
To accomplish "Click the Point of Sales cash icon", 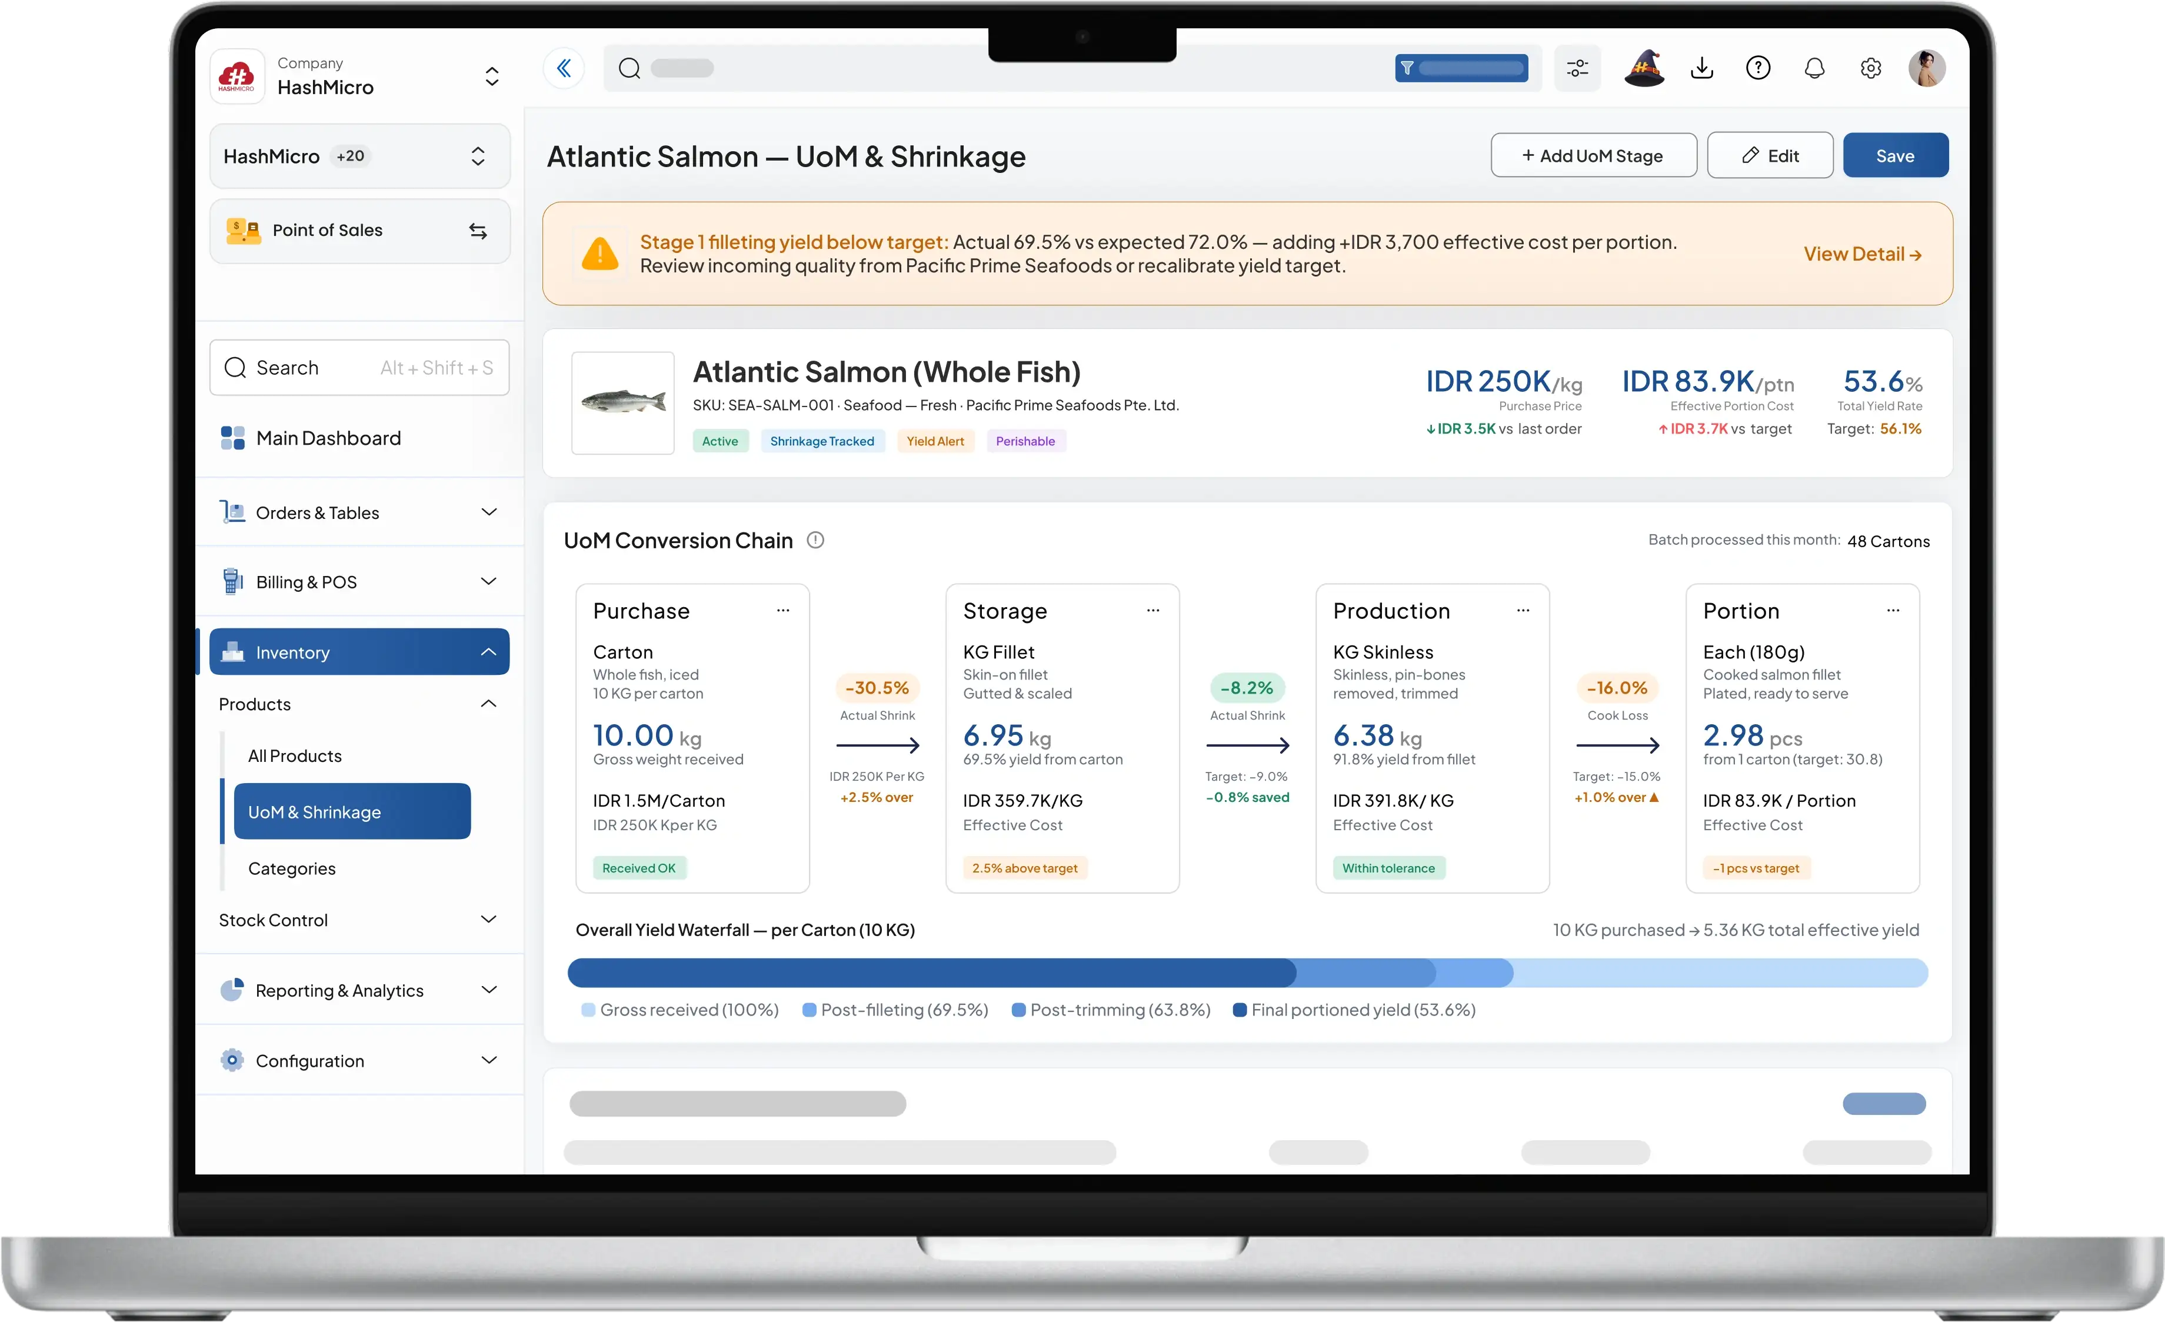I will 244,231.
